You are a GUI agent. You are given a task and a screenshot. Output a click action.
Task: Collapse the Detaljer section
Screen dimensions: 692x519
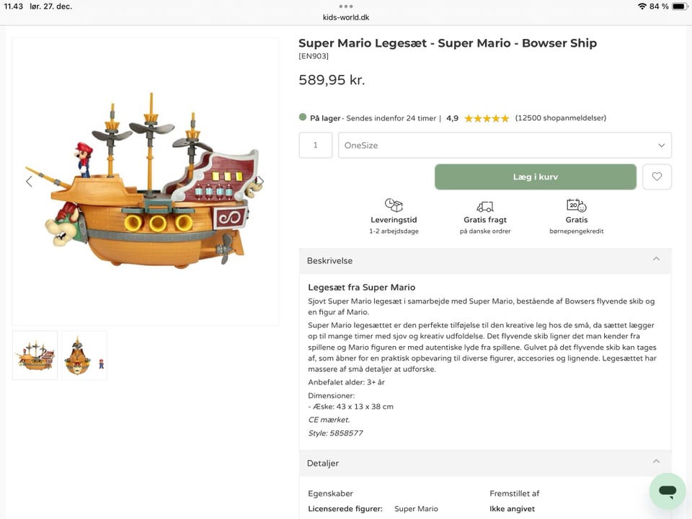click(x=656, y=462)
